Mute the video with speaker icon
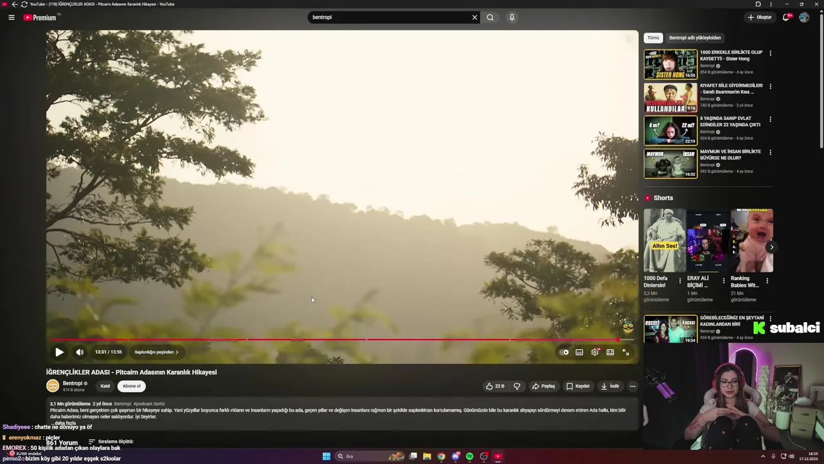Image resolution: width=824 pixels, height=464 pixels. [80, 352]
